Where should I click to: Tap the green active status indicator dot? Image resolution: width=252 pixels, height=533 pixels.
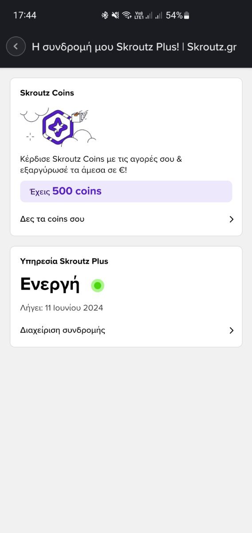tap(98, 285)
